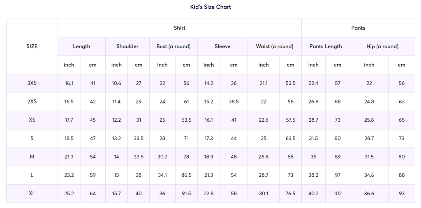Click XL pants length cell showing 102
Viewport: 421px width, 208px height.
(x=338, y=194)
